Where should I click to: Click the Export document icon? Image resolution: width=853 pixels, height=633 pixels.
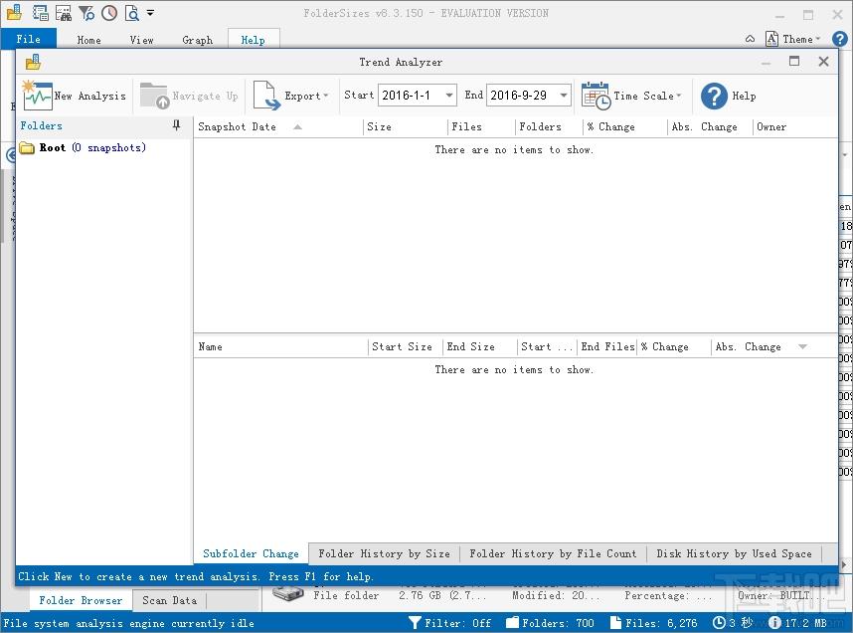[266, 96]
